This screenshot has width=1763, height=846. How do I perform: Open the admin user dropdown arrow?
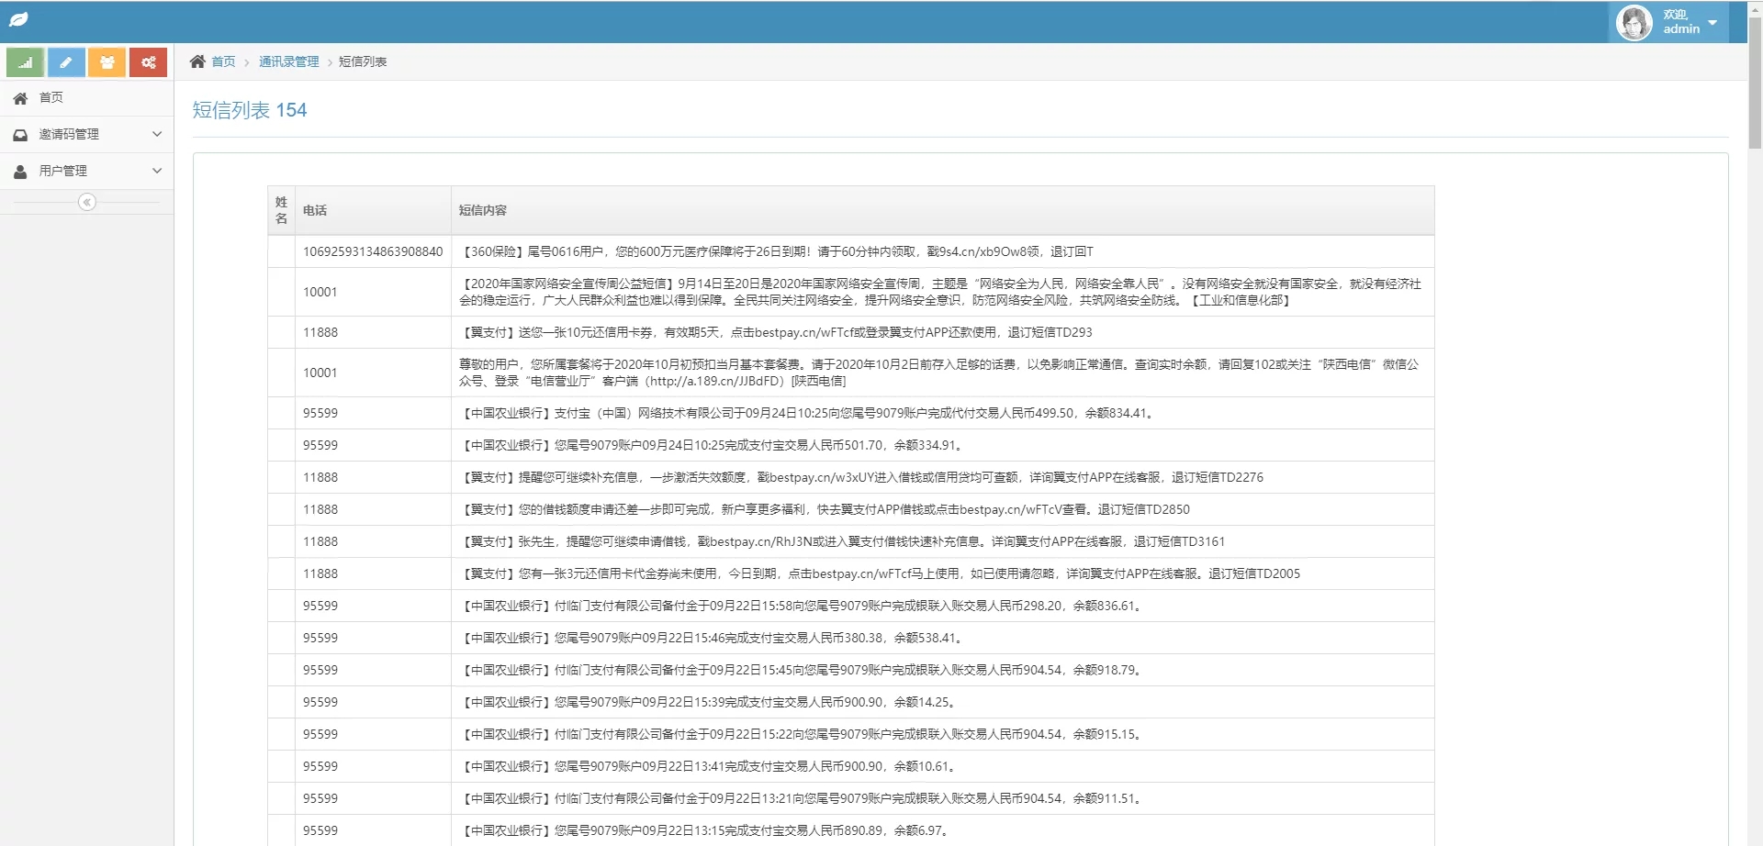coord(1712,22)
